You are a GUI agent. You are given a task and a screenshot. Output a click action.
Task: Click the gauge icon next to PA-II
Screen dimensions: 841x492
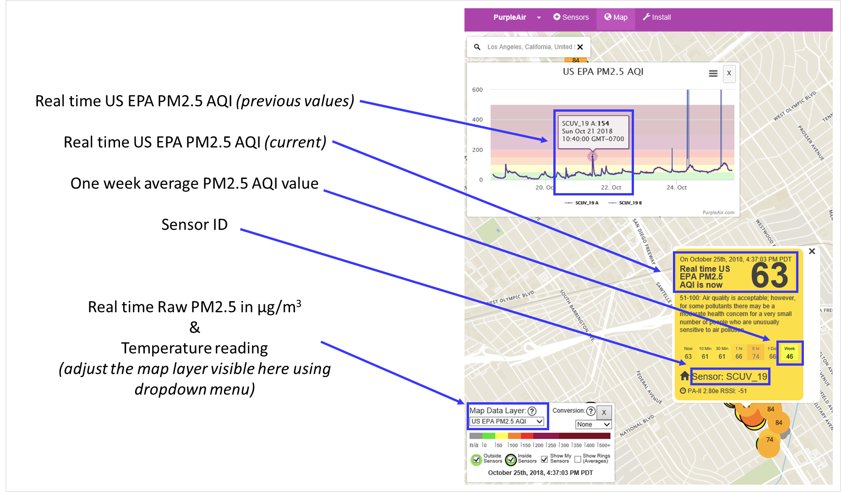(683, 391)
